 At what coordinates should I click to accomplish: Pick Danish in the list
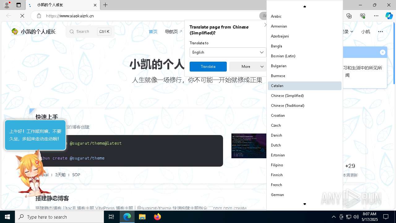coord(305,135)
